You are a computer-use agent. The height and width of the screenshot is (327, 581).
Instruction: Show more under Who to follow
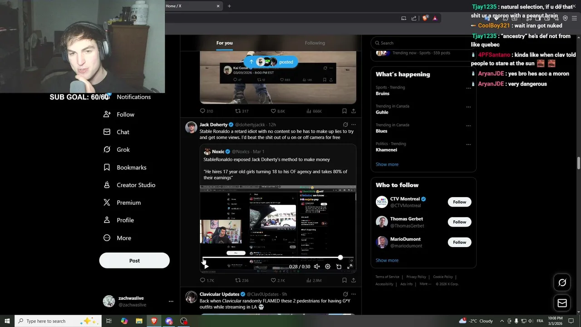387,260
